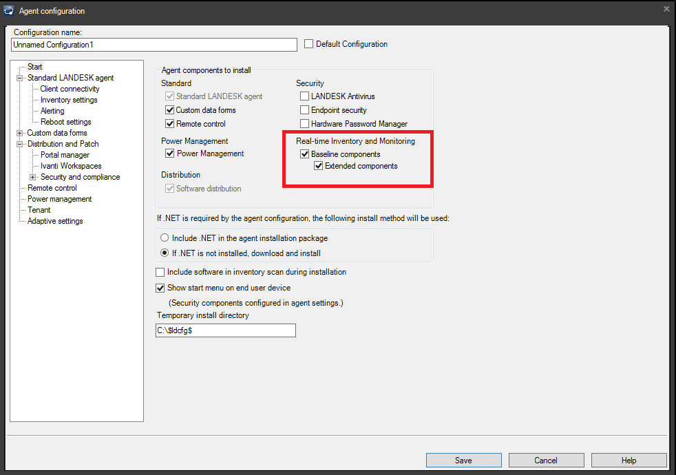Image resolution: width=676 pixels, height=475 pixels.
Task: Enable Endpoint security component
Action: pos(304,109)
